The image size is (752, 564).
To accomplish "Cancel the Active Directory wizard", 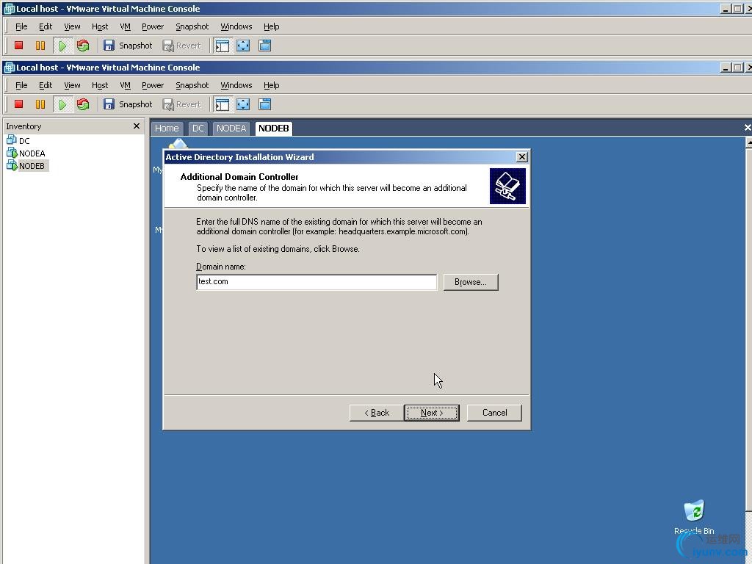I will tap(494, 413).
